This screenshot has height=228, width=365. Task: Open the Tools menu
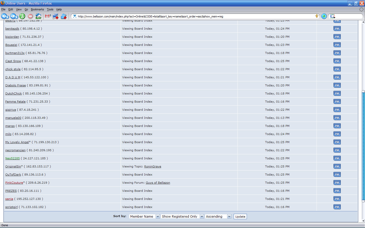pyautogui.click(x=50, y=9)
